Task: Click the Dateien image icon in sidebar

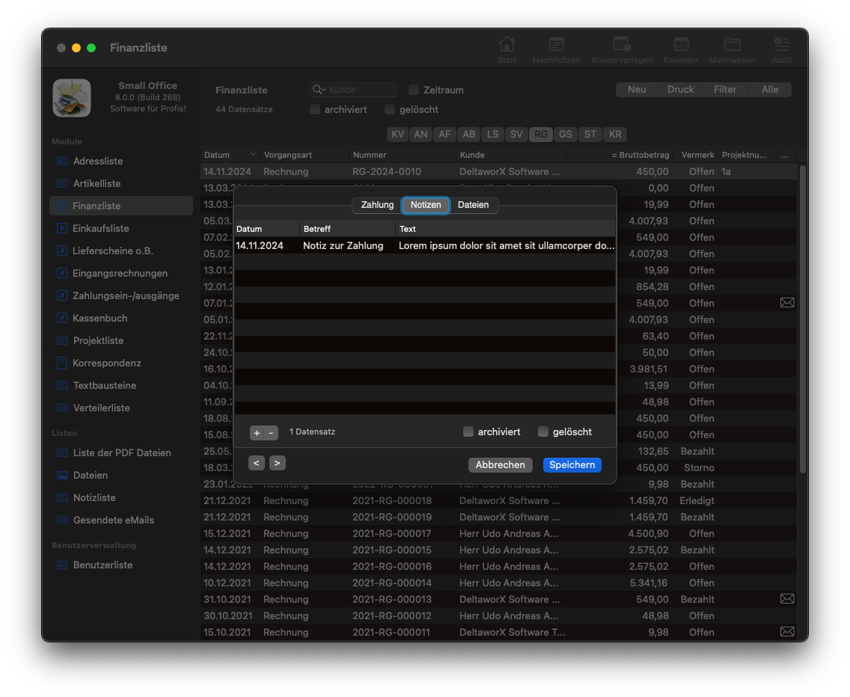Action: click(x=62, y=476)
